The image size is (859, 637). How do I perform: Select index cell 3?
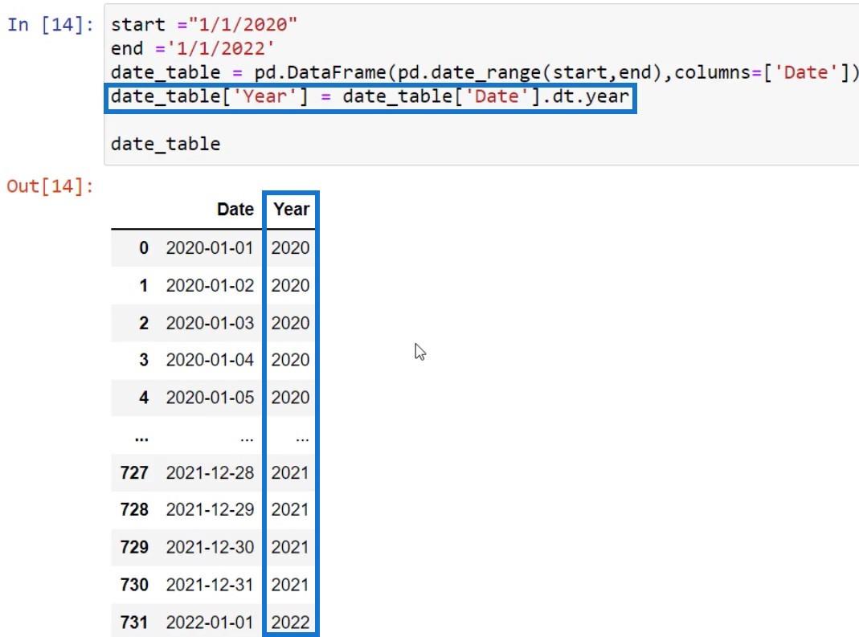coord(144,360)
